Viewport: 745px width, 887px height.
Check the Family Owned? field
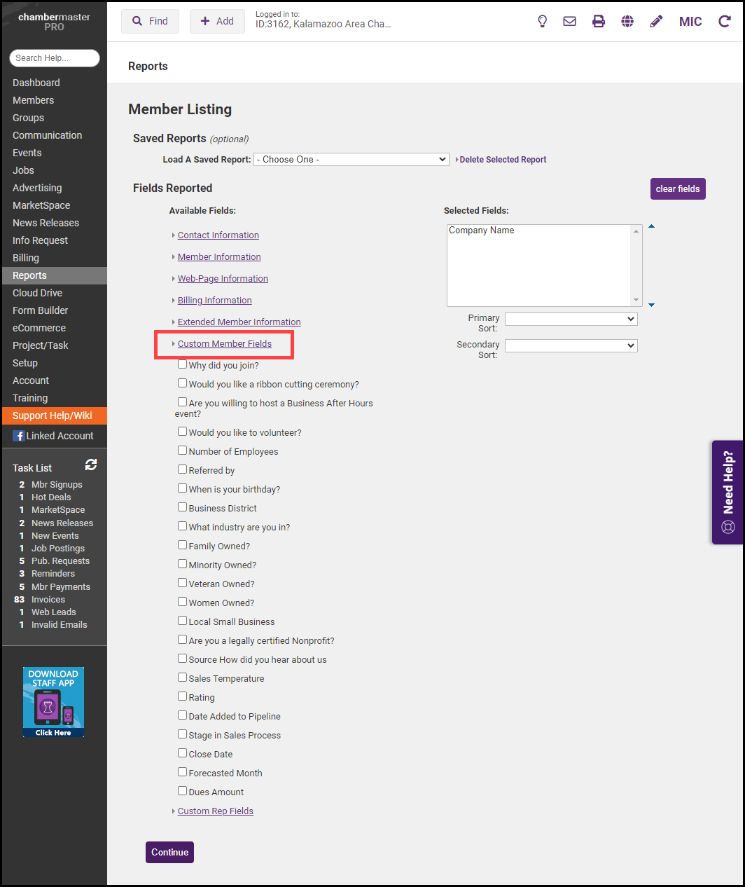point(182,545)
